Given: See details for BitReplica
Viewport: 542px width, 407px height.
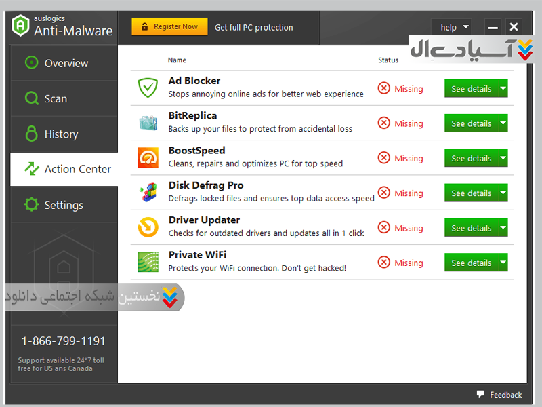Looking at the screenshot, I should click(471, 123).
